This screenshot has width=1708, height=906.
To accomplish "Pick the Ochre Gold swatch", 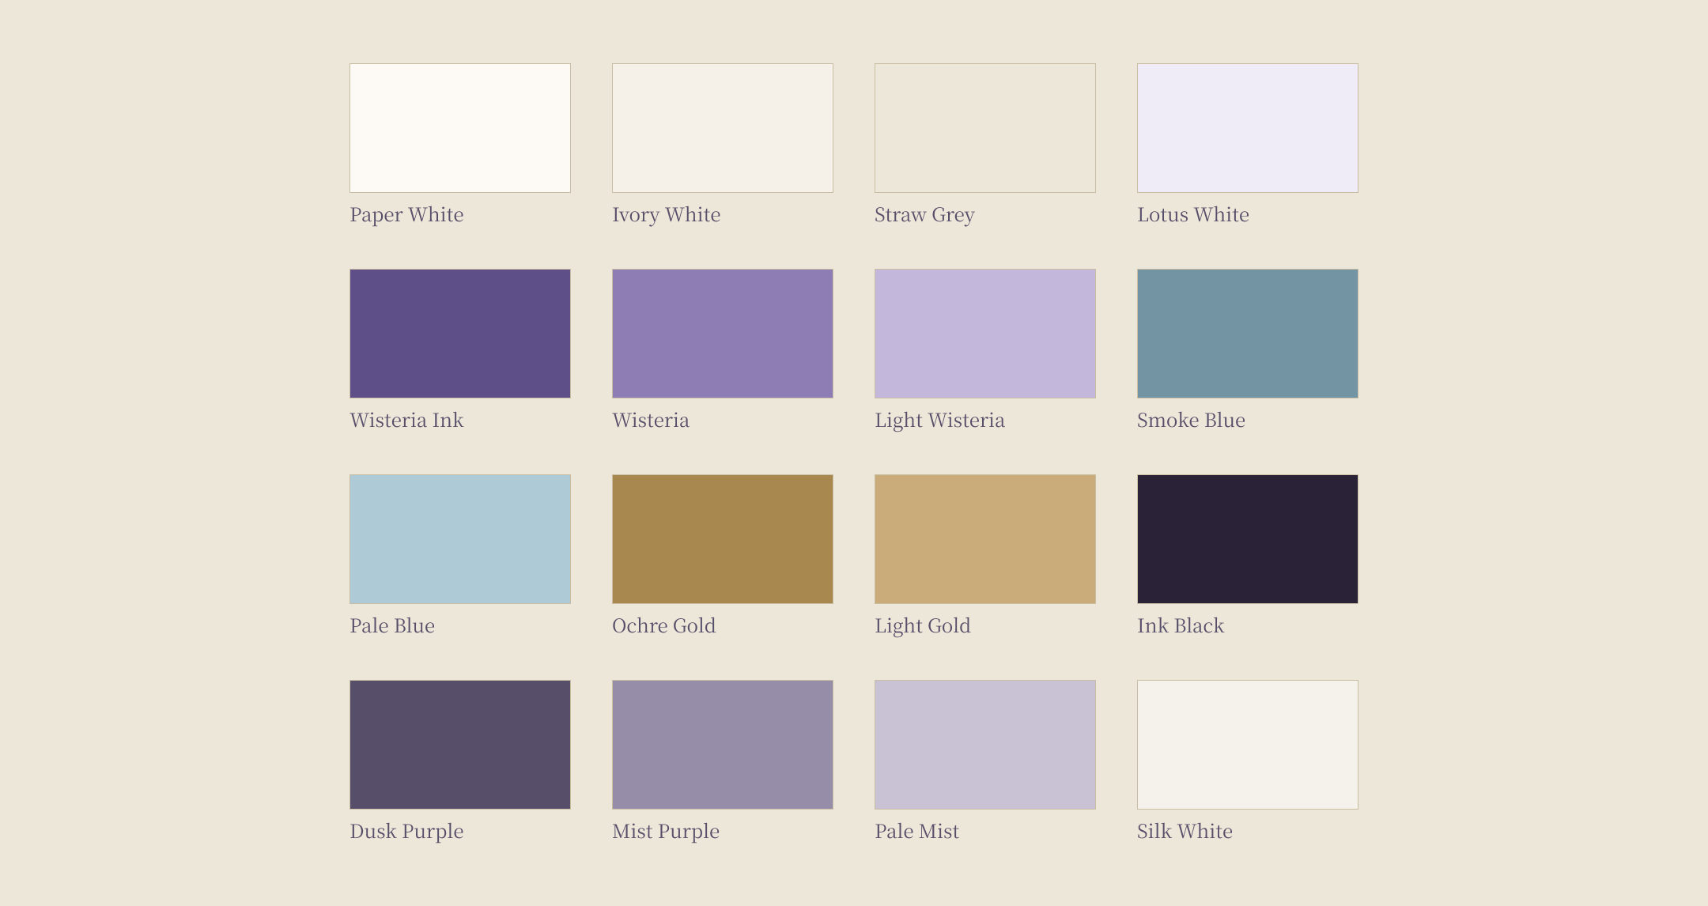I will pyautogui.click(x=723, y=539).
